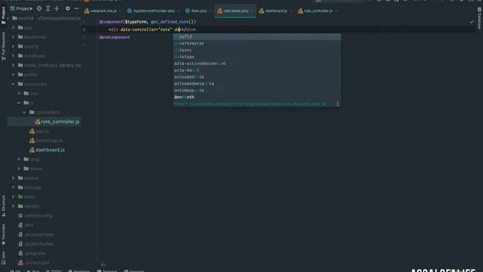
Task: Switch to the webpack.mix.js tab
Action: click(x=100, y=11)
